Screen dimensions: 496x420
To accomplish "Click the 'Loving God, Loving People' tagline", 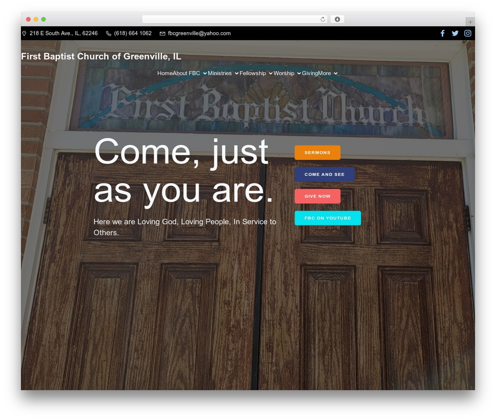I will [185, 227].
